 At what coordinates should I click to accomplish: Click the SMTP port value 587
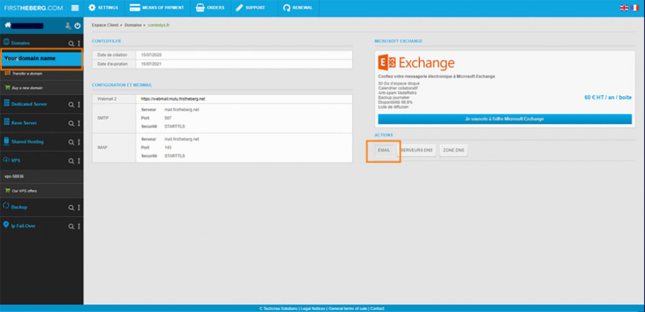coord(168,118)
